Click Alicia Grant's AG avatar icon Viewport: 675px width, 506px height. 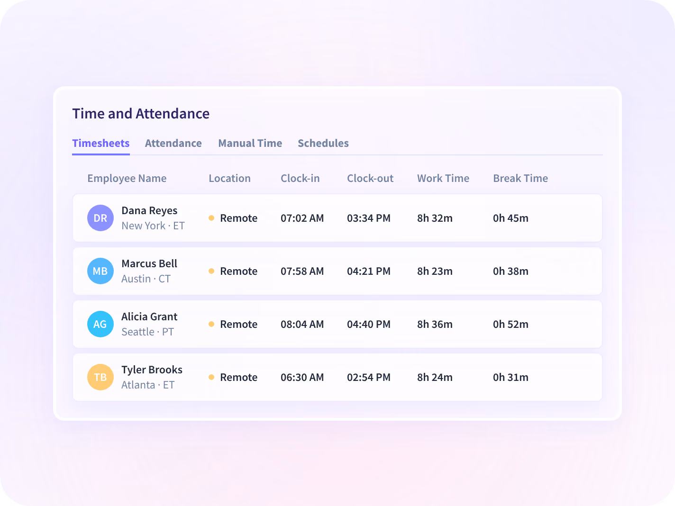point(100,324)
